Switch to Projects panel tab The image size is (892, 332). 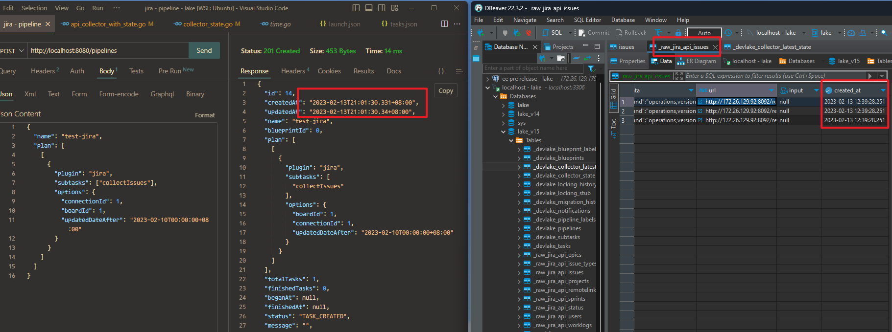558,47
